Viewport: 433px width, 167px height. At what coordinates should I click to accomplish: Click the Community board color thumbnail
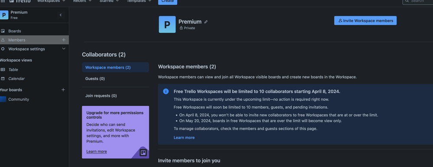[x=3, y=99]
